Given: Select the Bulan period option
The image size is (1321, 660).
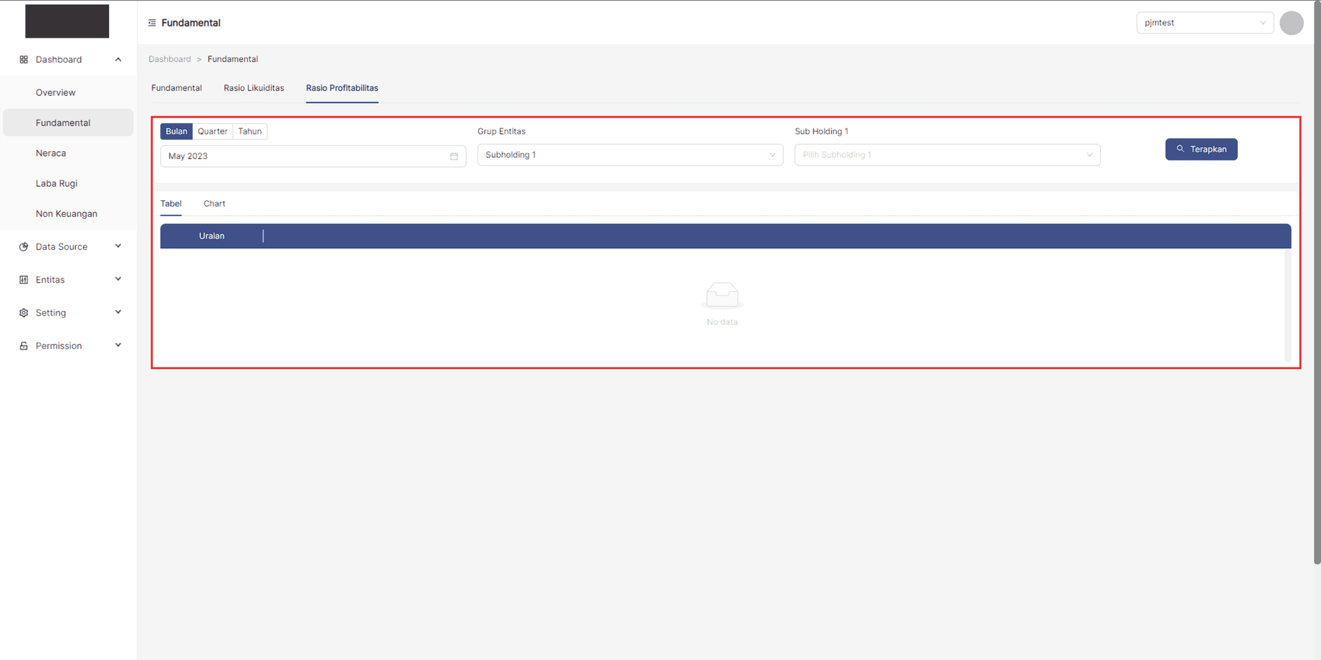Looking at the screenshot, I should pos(176,131).
